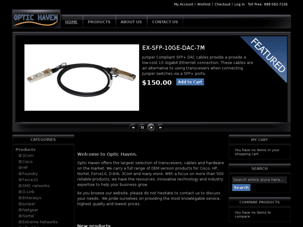Pause the featured product slideshow
This screenshot has height=227, width=303.
pos(142,127)
